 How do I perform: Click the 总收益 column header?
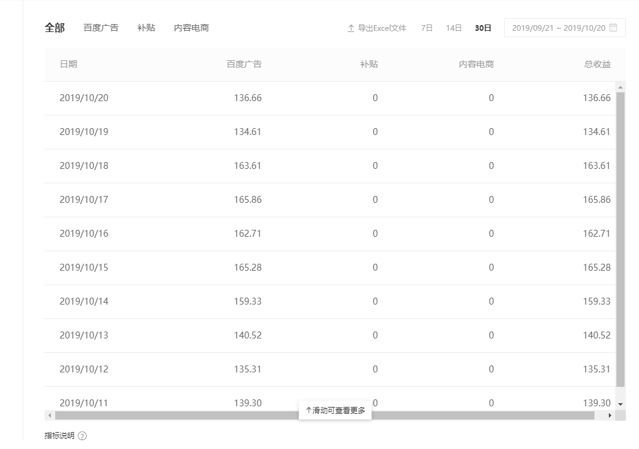[x=597, y=64]
